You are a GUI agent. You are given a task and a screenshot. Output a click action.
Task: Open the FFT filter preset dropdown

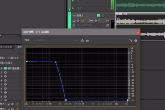click(55, 40)
